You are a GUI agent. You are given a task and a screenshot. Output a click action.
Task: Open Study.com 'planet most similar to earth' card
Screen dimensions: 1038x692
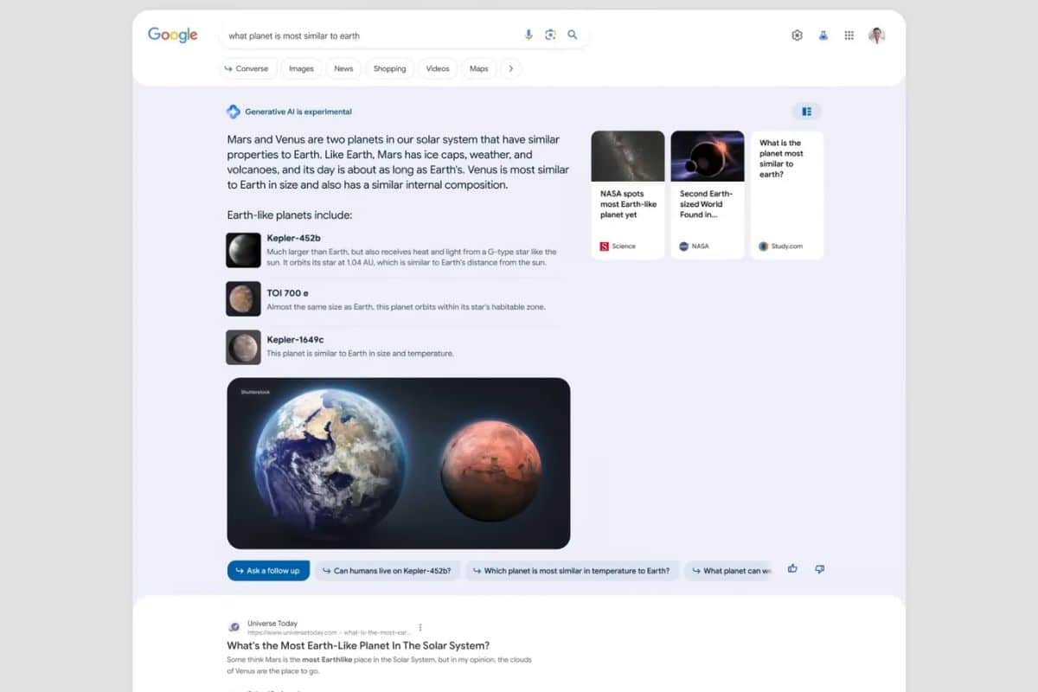[787, 195]
